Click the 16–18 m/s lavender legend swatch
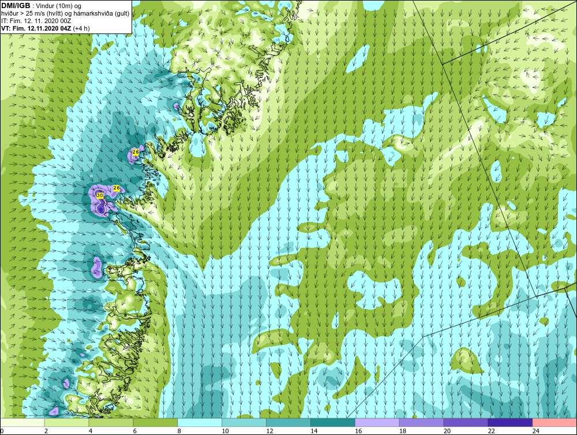This screenshot has height=435, width=577. [377, 422]
